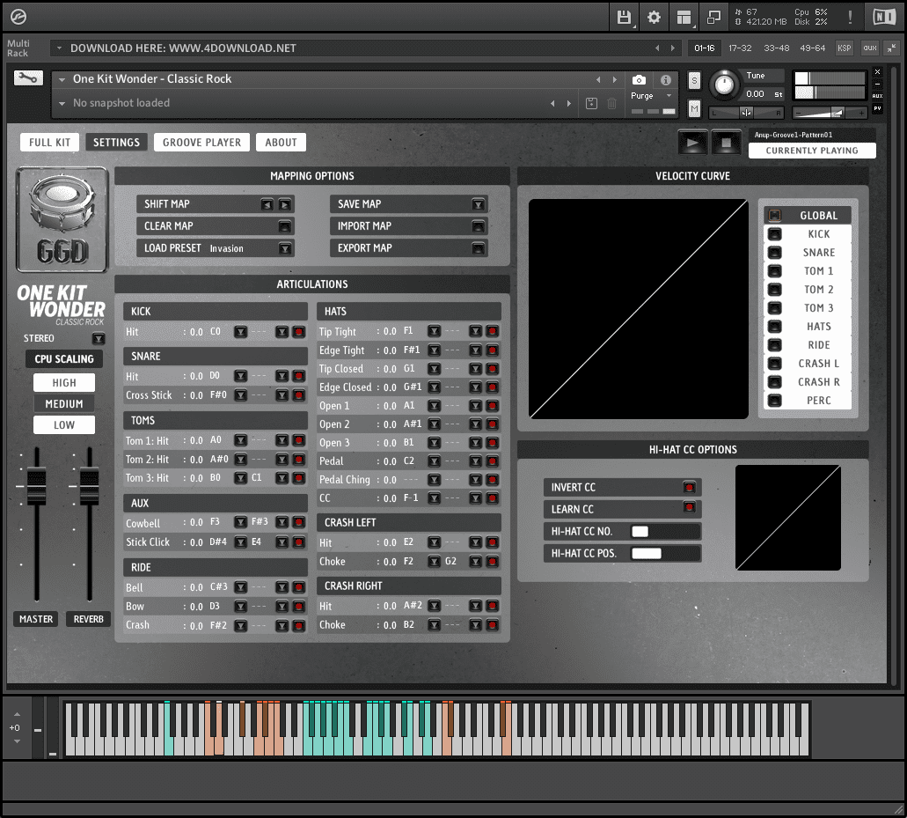Open Ride Bell note dropdown

click(x=241, y=587)
